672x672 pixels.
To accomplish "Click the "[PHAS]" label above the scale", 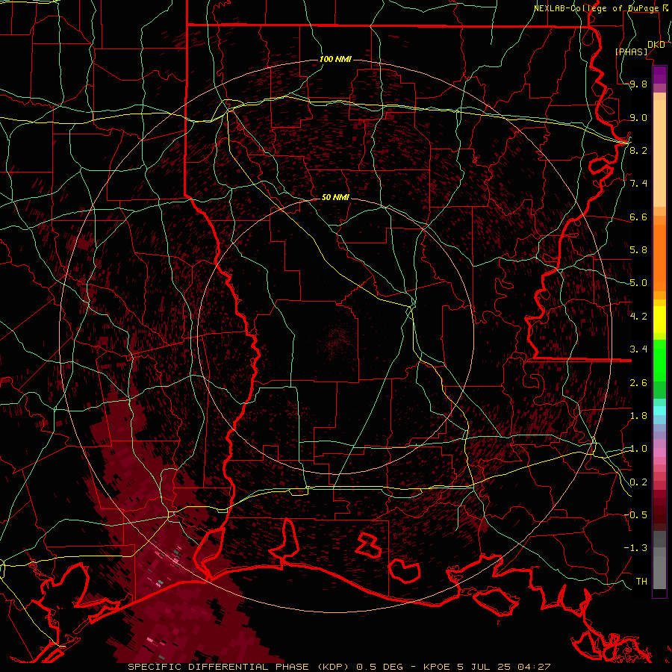I will pos(631,52).
